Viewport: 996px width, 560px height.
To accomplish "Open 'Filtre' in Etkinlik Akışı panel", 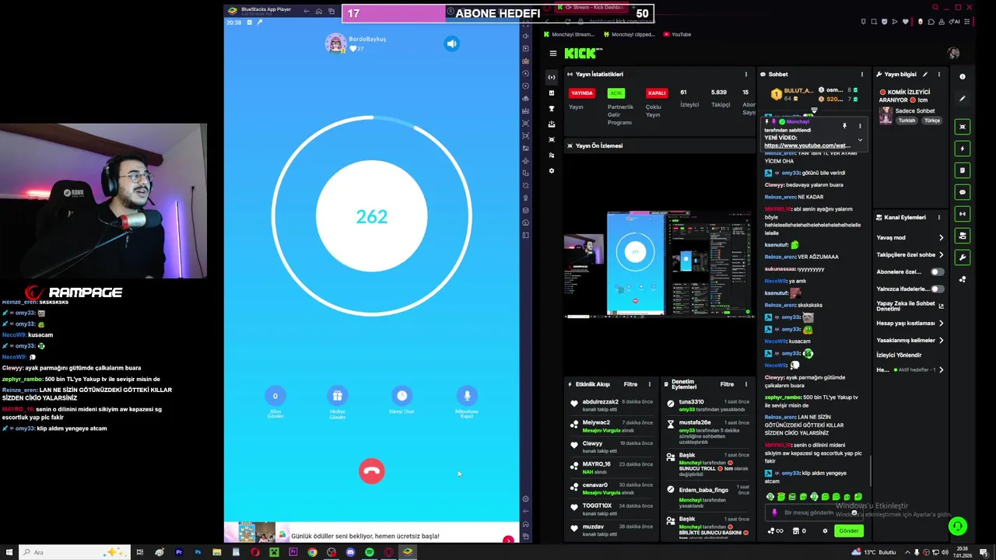I will (630, 384).
